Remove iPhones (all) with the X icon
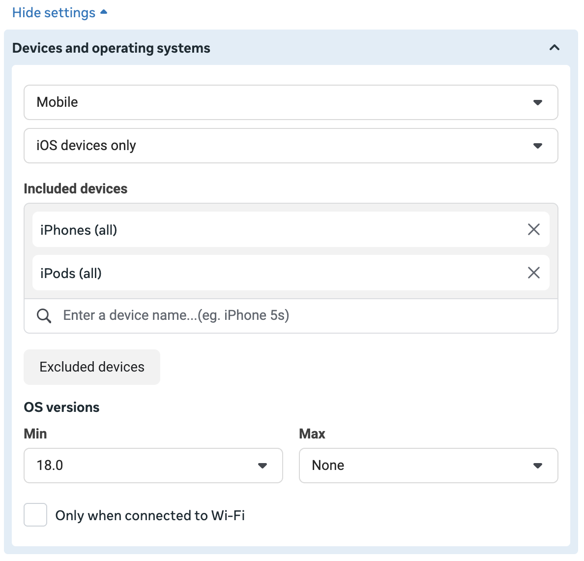584x561 pixels. click(534, 229)
